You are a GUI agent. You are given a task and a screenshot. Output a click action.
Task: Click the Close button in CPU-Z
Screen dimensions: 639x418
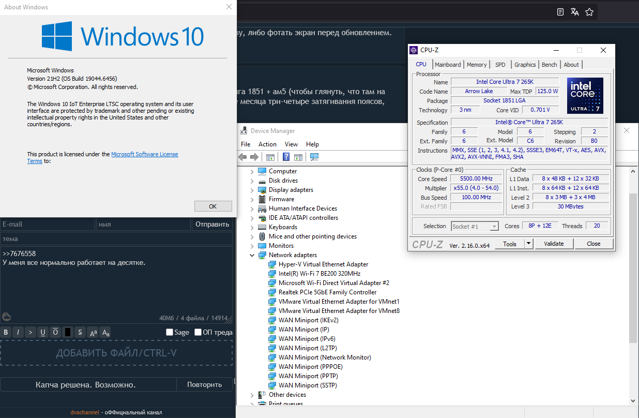594,244
